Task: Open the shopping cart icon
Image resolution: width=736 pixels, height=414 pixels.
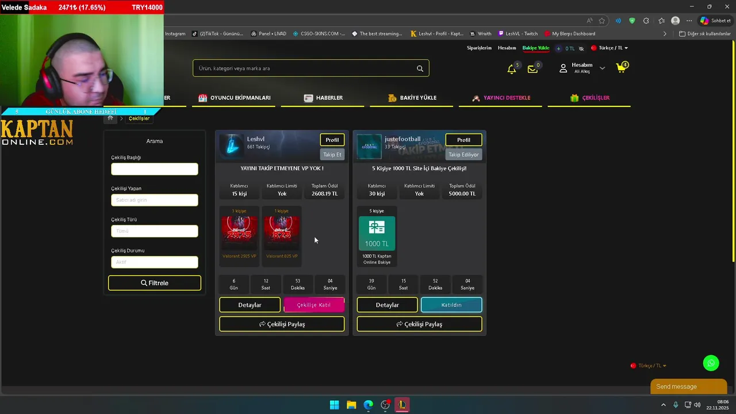Action: click(621, 68)
